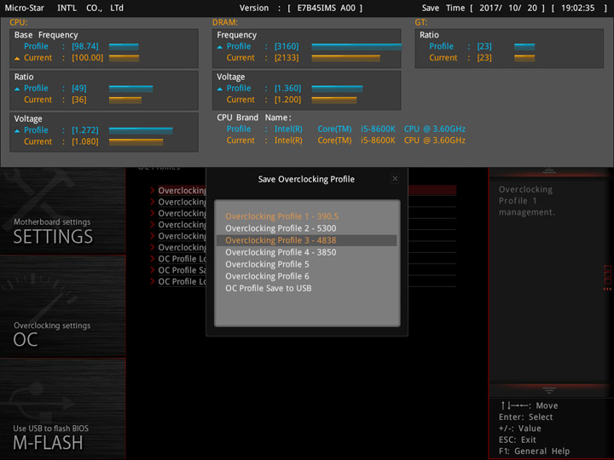The width and height of the screenshot is (614, 460).
Task: Click the ESC: Exit hint
Action: [x=518, y=440]
